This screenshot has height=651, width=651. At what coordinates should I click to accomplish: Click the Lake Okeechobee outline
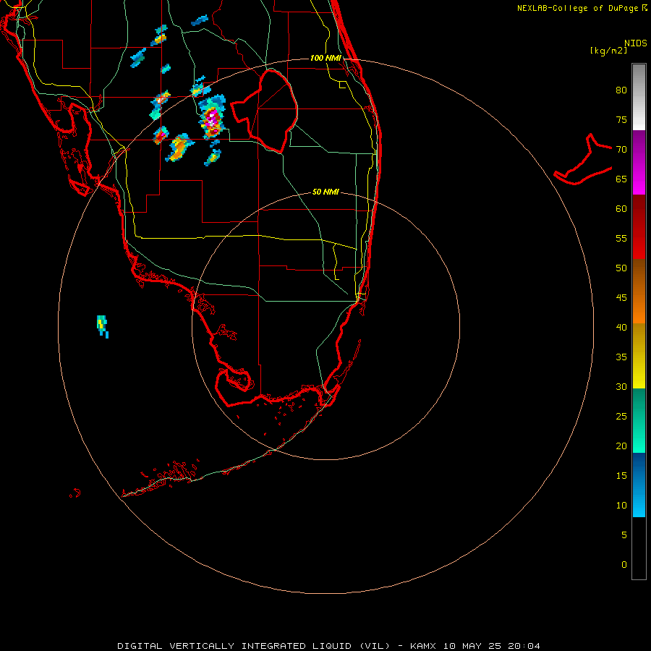265,111
